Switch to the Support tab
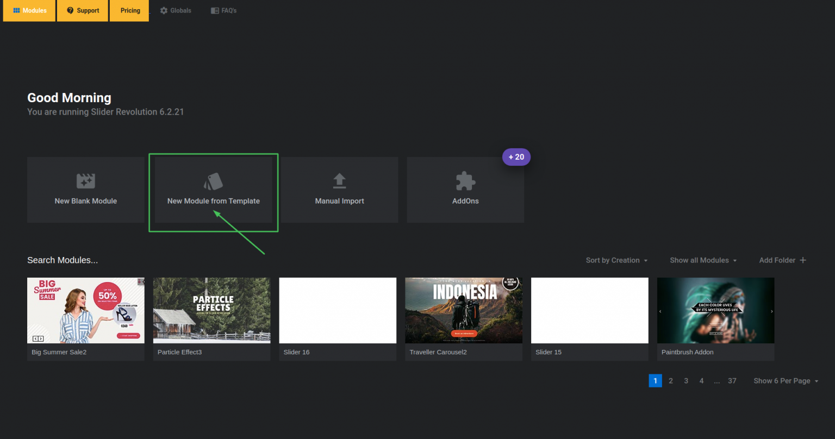The height and width of the screenshot is (439, 835). pos(82,10)
